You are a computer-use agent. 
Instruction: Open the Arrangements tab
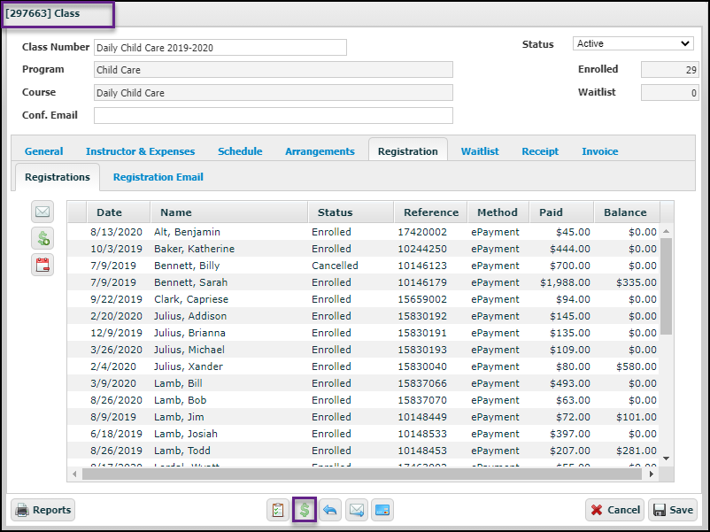click(320, 151)
